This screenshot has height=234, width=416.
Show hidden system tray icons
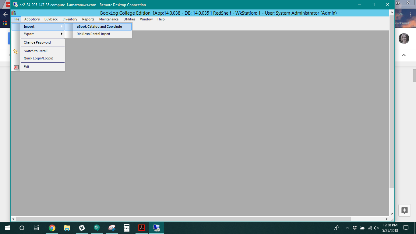(347, 228)
